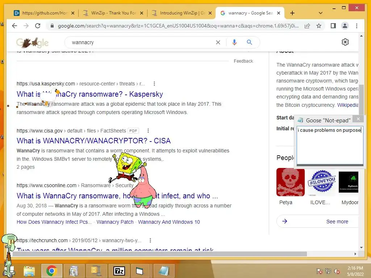Image resolution: width=371 pixels, height=278 pixels.
Task: Click the horizontal scrollbar thumb
Action: click(159, 254)
